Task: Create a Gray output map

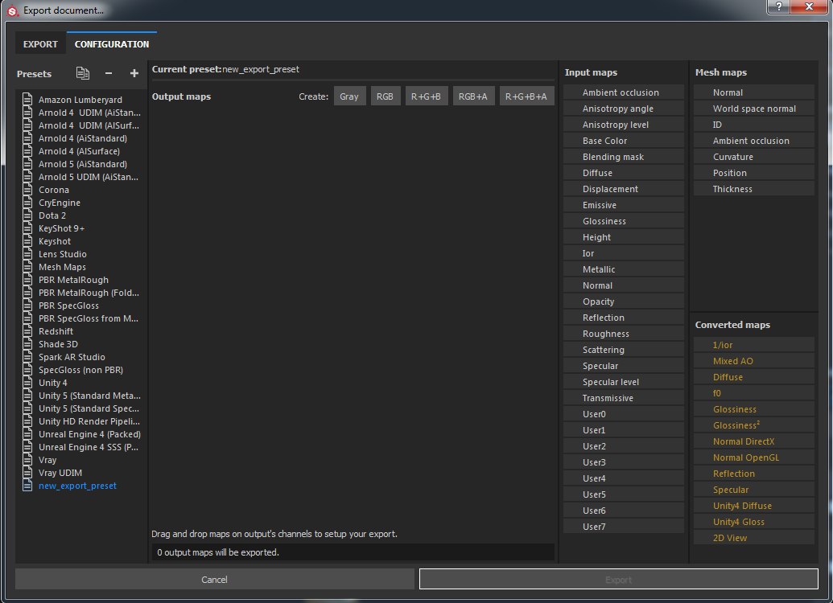Action: coord(349,96)
